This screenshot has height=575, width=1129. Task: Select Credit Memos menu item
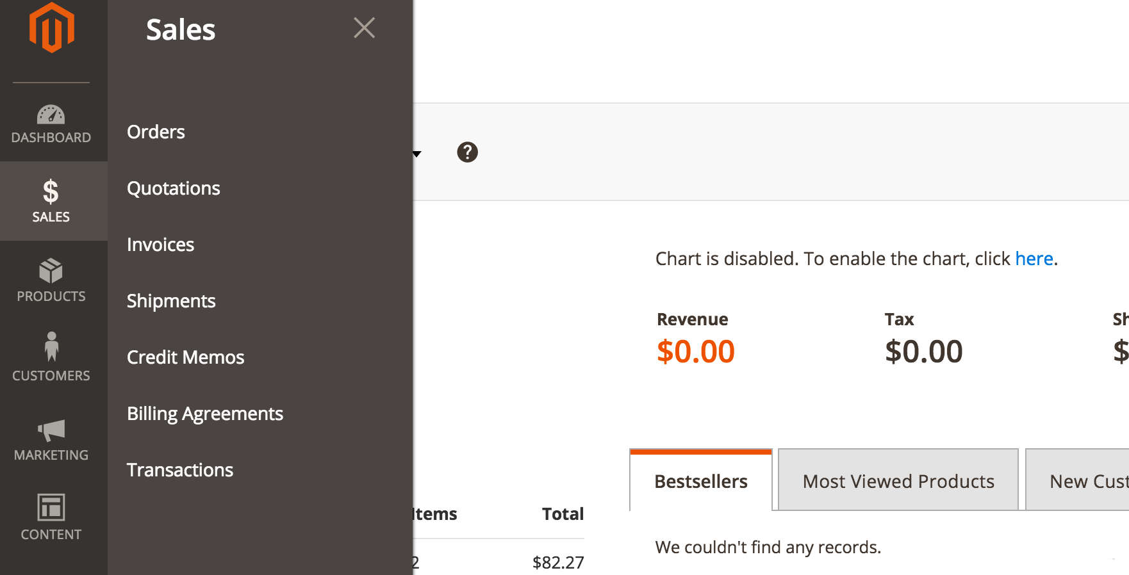click(185, 357)
